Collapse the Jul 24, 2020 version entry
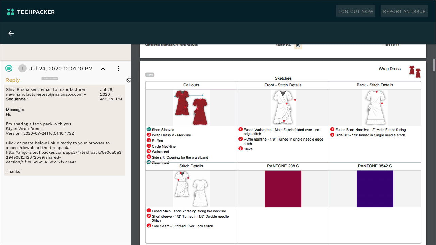Image resolution: width=436 pixels, height=245 pixels. (x=103, y=69)
